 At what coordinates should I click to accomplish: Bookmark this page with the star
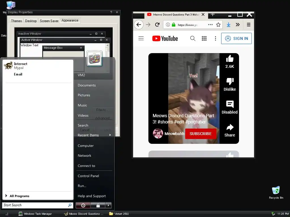tap(218, 25)
